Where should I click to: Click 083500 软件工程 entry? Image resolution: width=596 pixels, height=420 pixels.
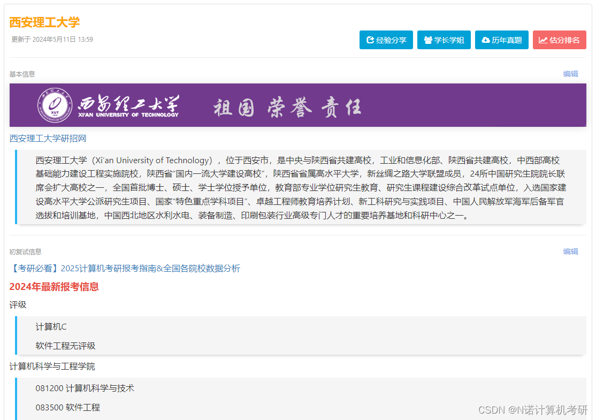(x=67, y=408)
